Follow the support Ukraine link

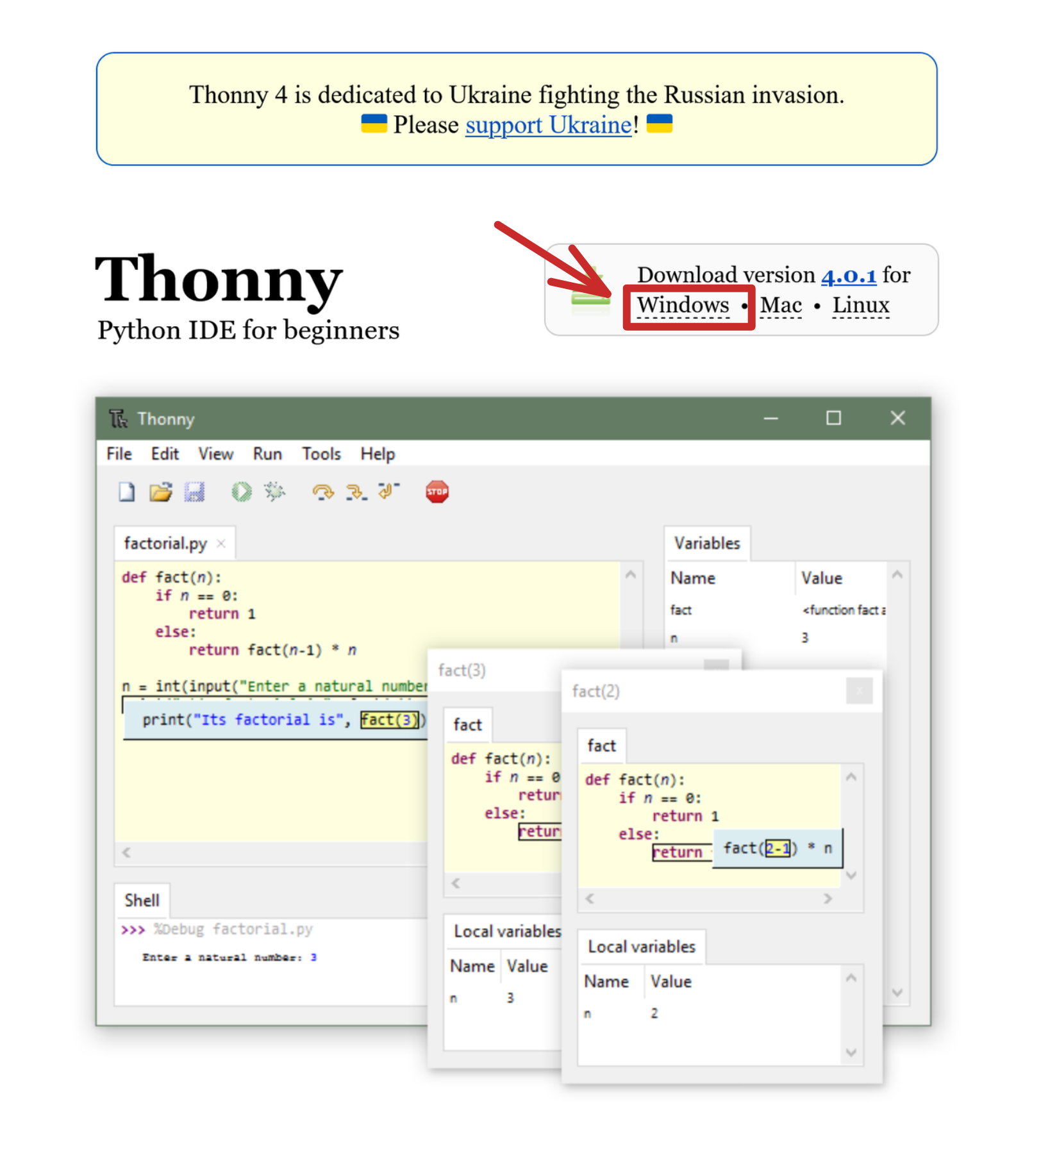(549, 125)
